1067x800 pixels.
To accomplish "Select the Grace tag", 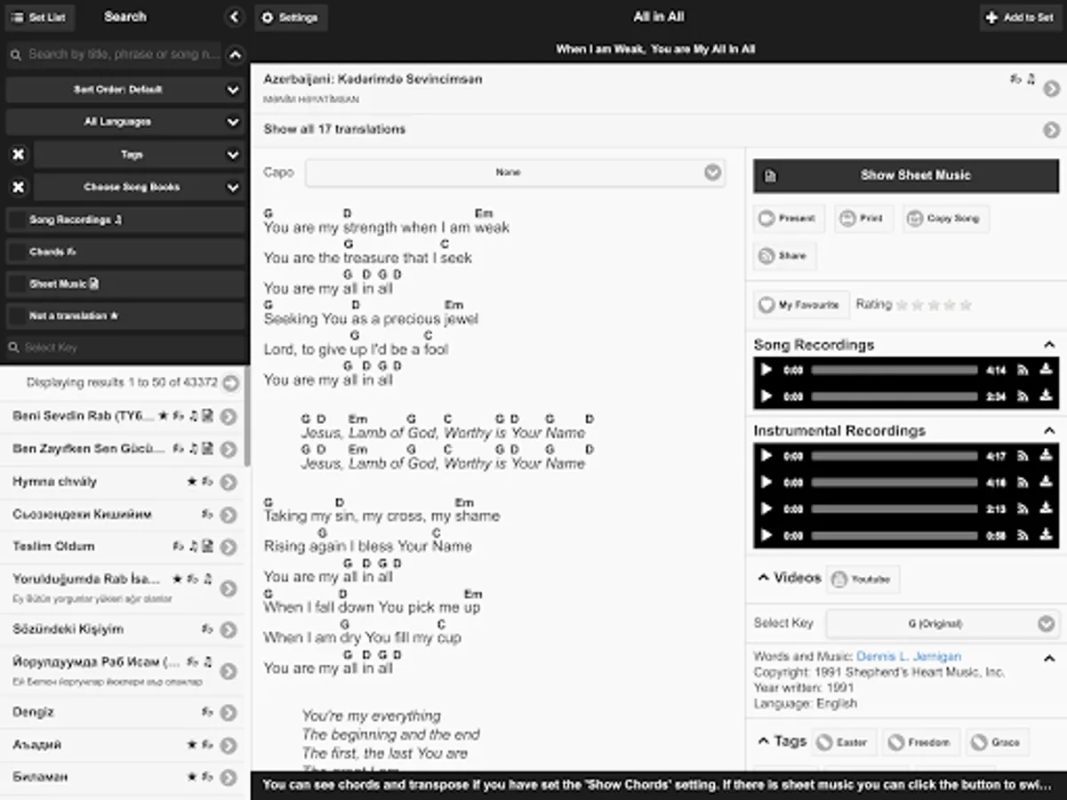I will (x=997, y=742).
